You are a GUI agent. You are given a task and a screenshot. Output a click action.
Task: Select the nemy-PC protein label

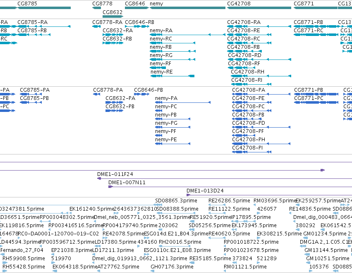(x=166, y=107)
